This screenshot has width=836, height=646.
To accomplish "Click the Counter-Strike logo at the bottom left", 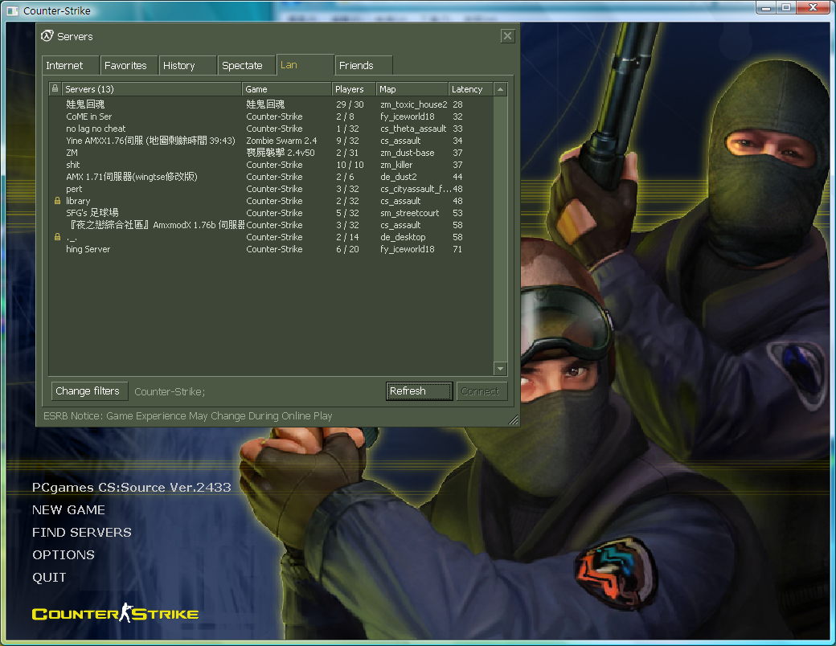I will coord(115,611).
